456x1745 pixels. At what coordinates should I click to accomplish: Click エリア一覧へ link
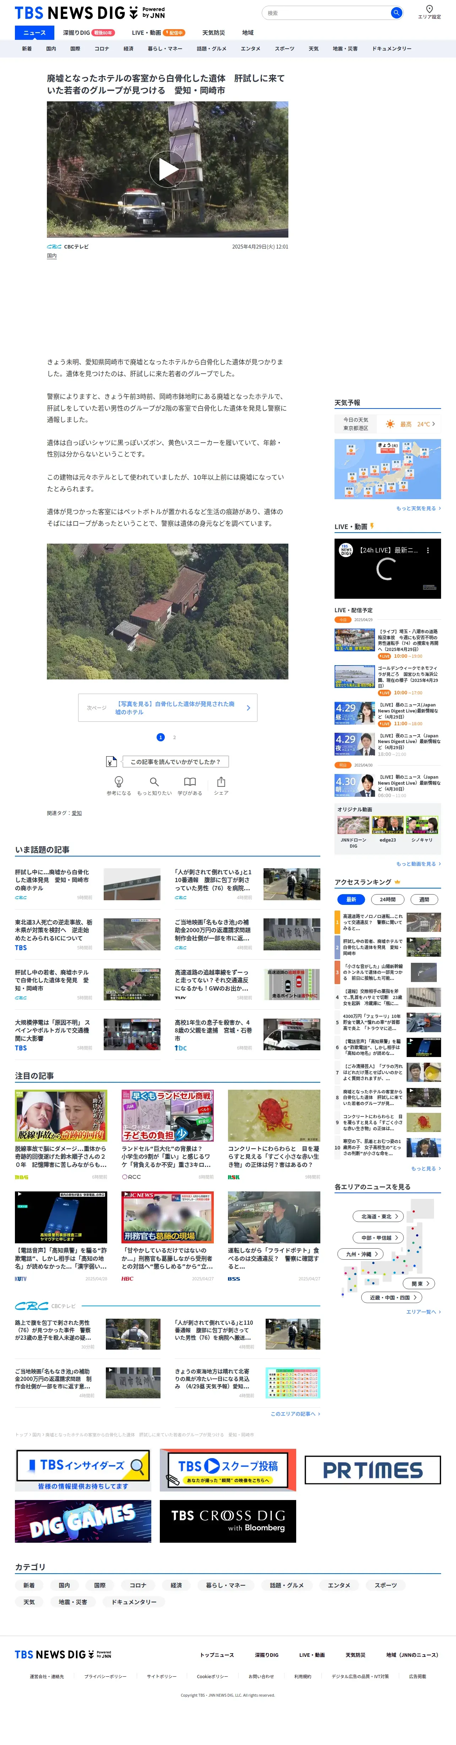tap(424, 1312)
